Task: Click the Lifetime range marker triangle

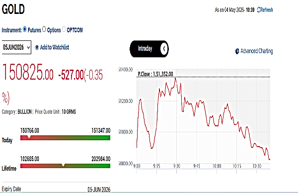Action: click(63, 165)
